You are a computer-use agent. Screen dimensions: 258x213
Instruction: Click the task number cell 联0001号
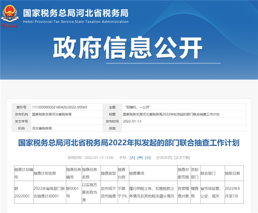pos(74,192)
